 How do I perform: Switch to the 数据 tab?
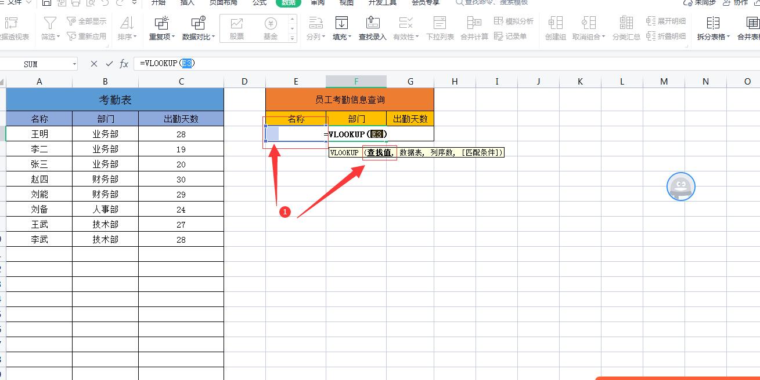pos(289,3)
